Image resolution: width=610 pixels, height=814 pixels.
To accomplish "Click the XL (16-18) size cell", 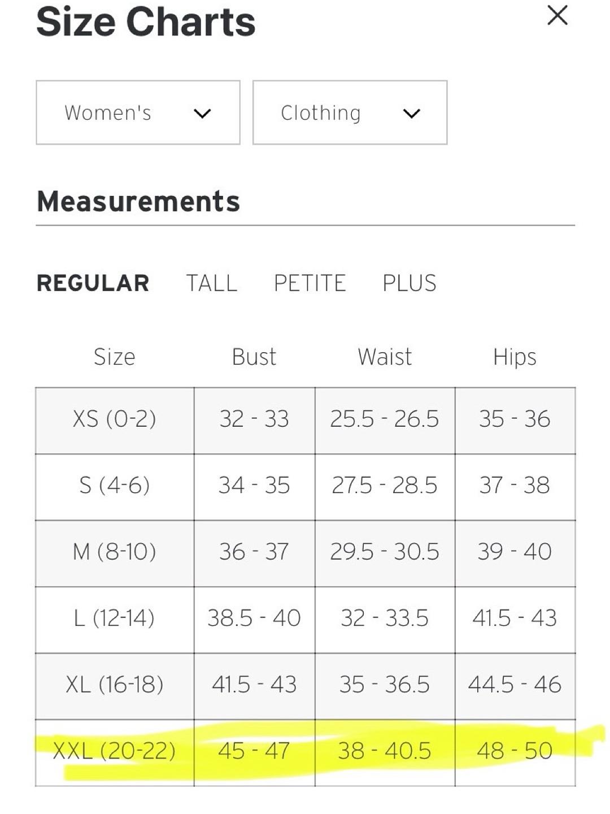I will (115, 686).
